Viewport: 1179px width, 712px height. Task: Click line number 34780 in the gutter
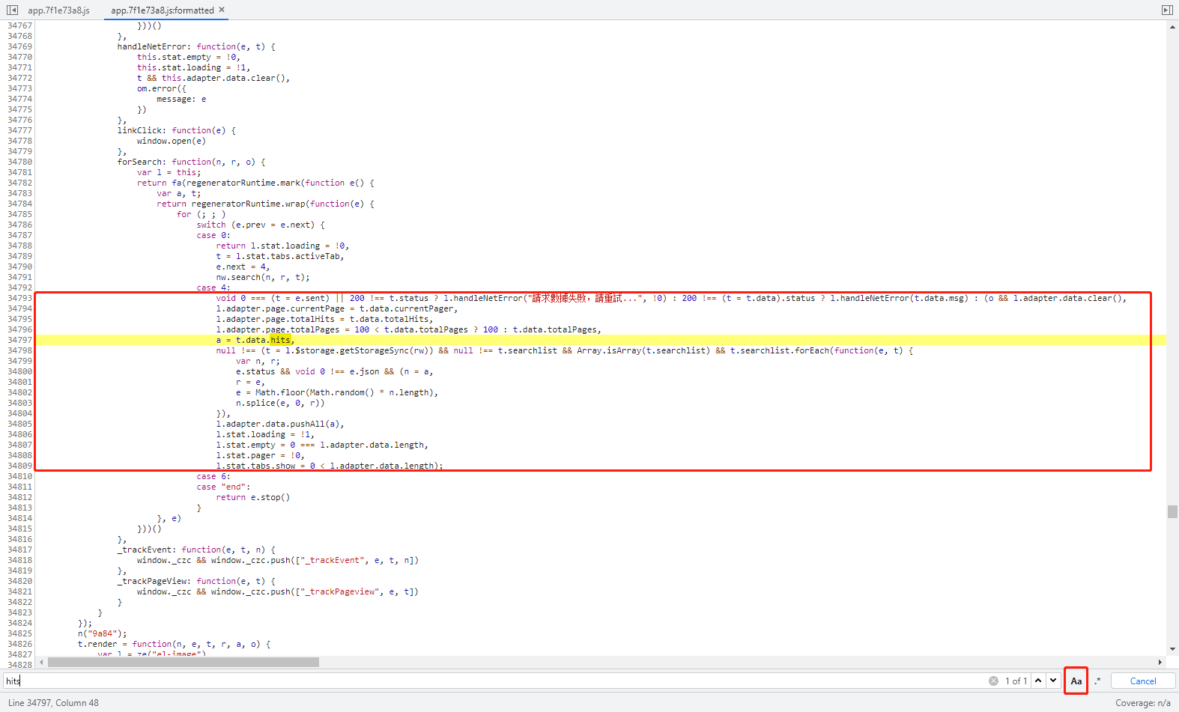pos(19,162)
